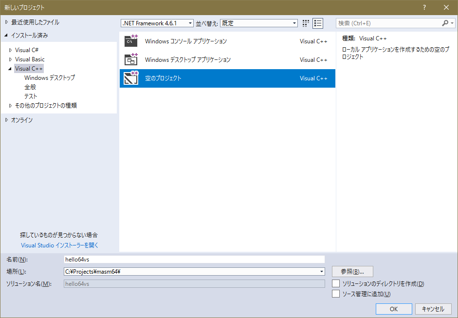458x318 pixels.
Task: Select Visual Basic in the tree
Action: 30,59
